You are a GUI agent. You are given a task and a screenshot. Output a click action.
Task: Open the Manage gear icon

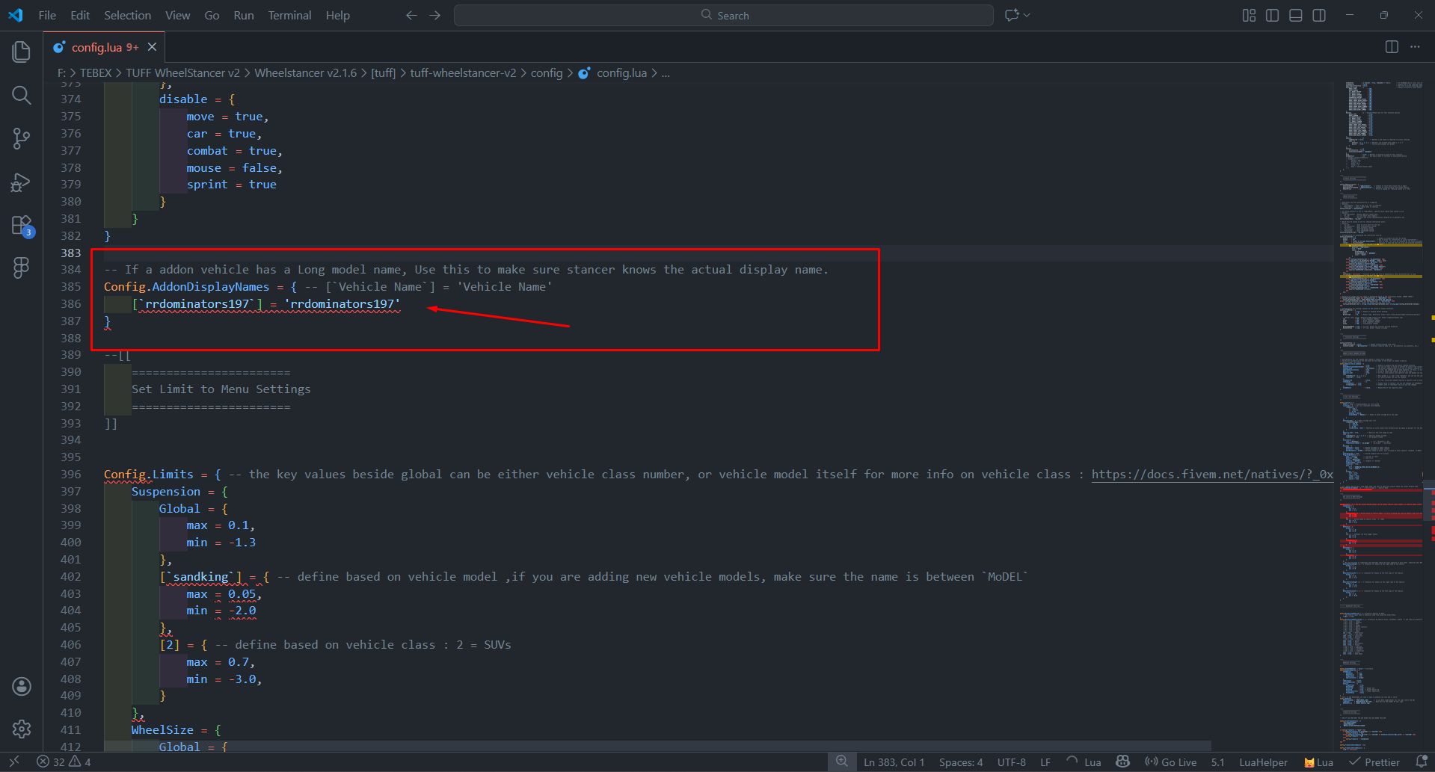click(22, 729)
